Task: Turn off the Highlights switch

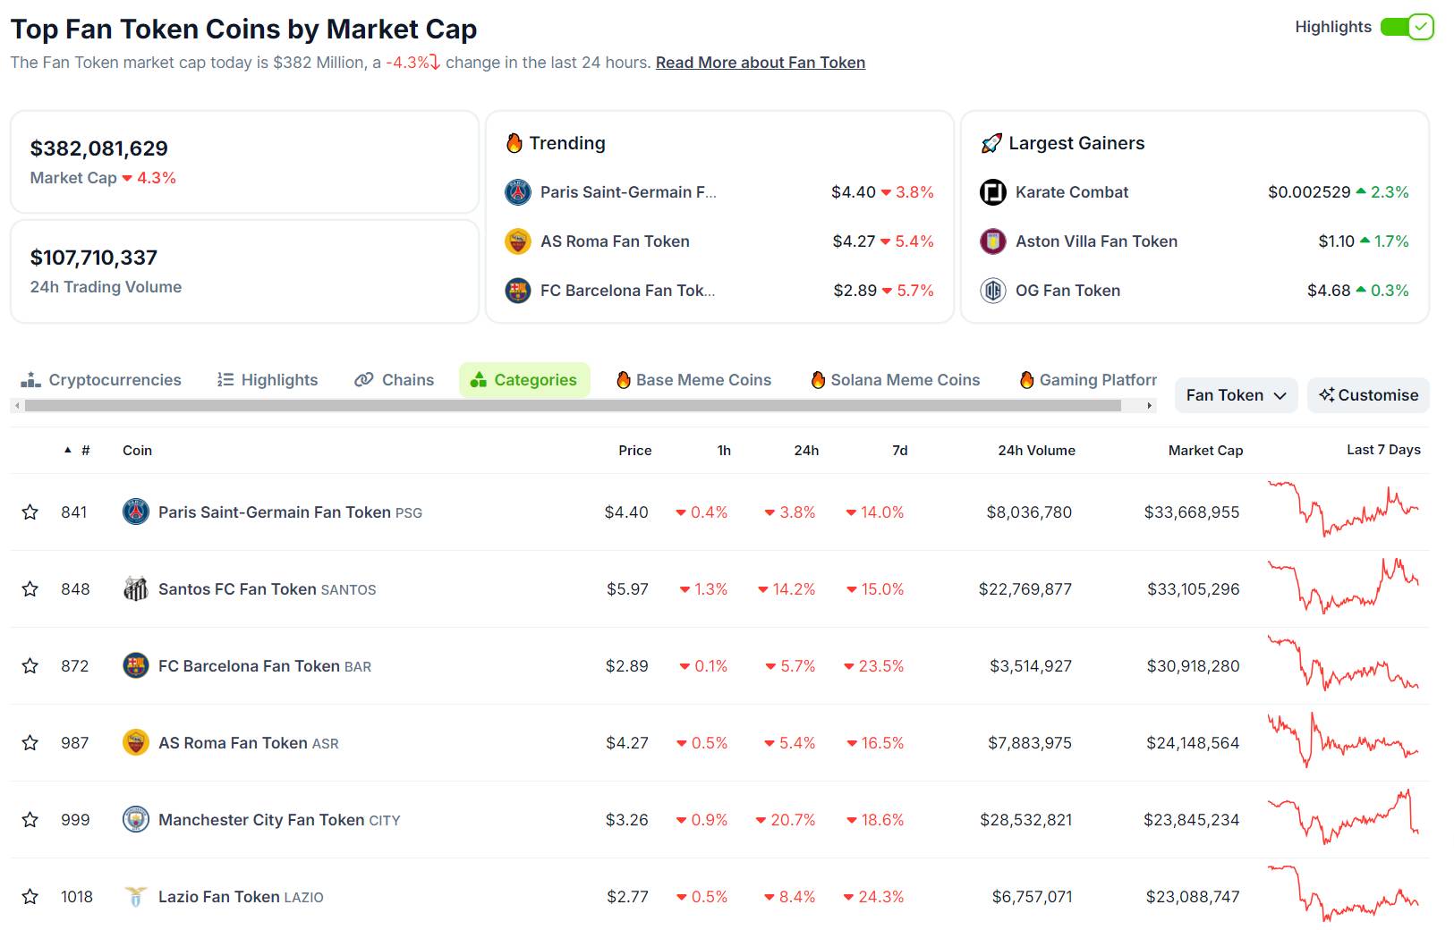Action: 1407,27
